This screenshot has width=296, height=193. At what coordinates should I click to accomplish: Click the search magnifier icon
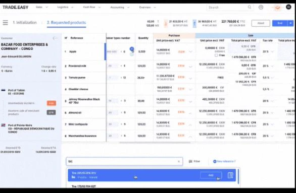(x=250, y=7)
